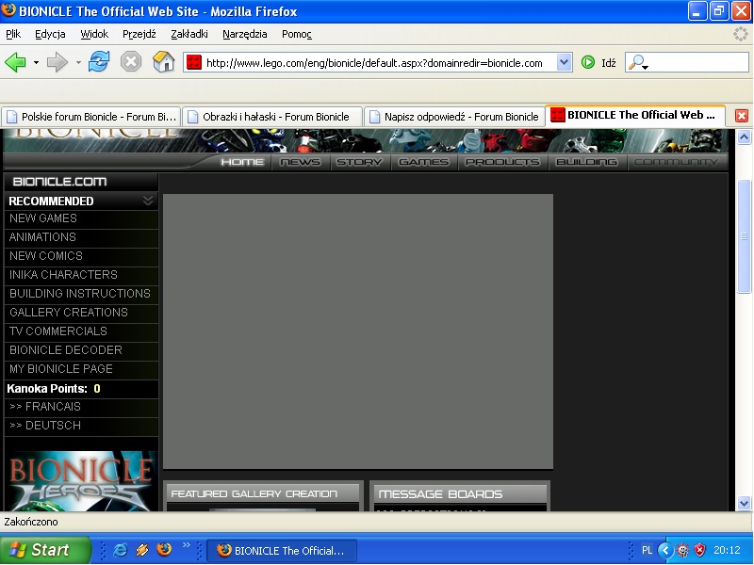The image size is (754, 565).
Task: Click the PL language indicator
Action: (647, 550)
